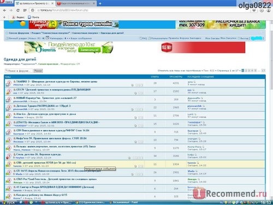The height and width of the screenshot is (205, 273).
Task: Go to page 2 of the forum
Action: click(x=246, y=71)
